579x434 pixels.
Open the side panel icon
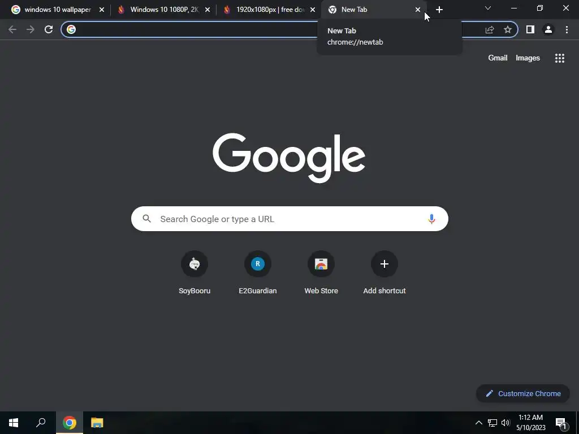pos(530,29)
